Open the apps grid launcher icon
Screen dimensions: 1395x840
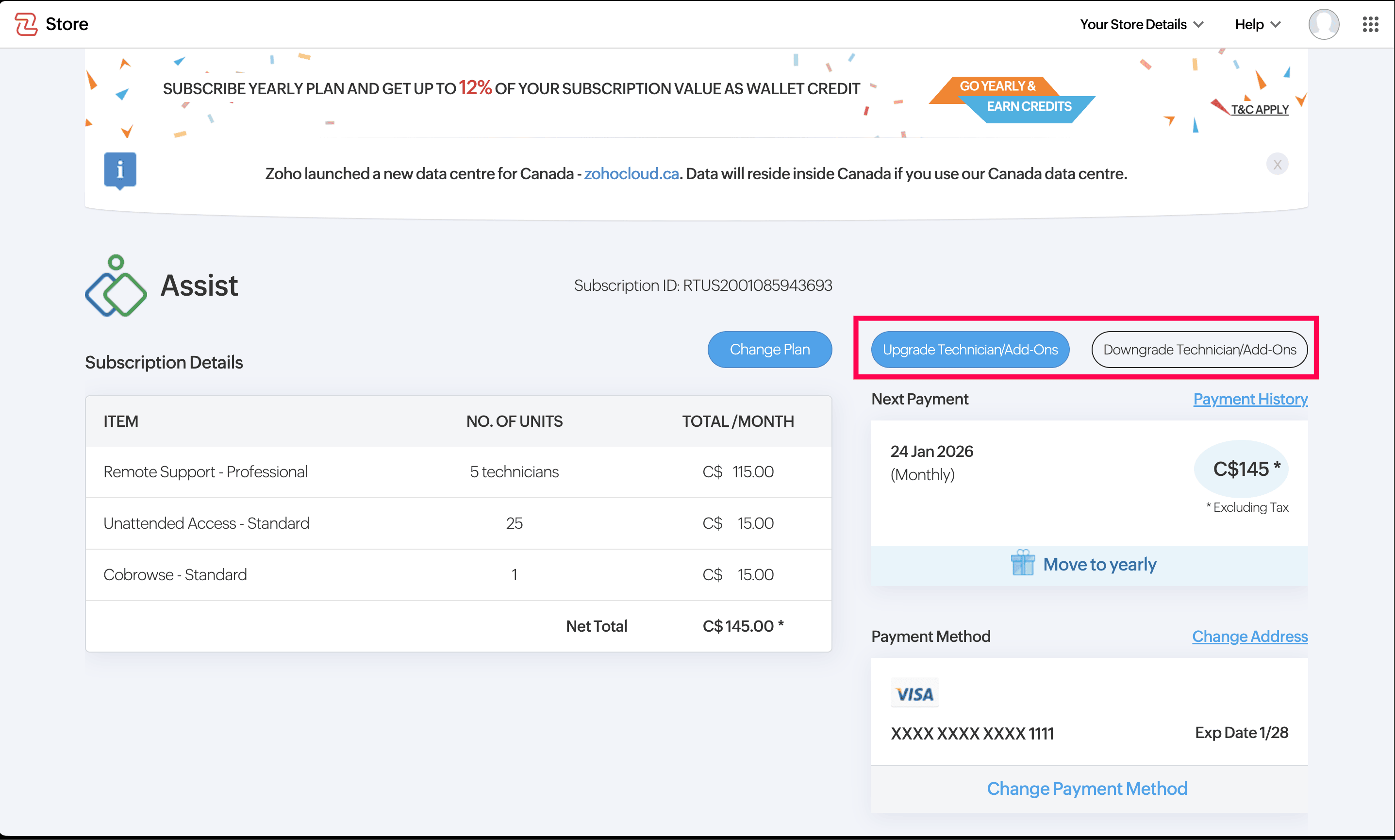pyautogui.click(x=1370, y=24)
